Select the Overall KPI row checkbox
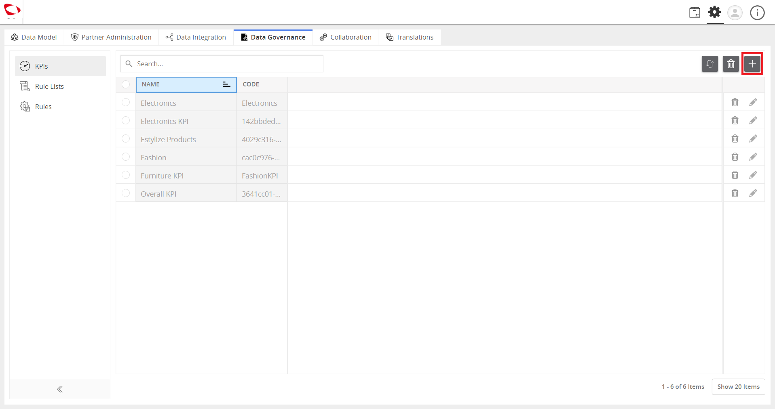Image resolution: width=775 pixels, height=409 pixels. (126, 193)
